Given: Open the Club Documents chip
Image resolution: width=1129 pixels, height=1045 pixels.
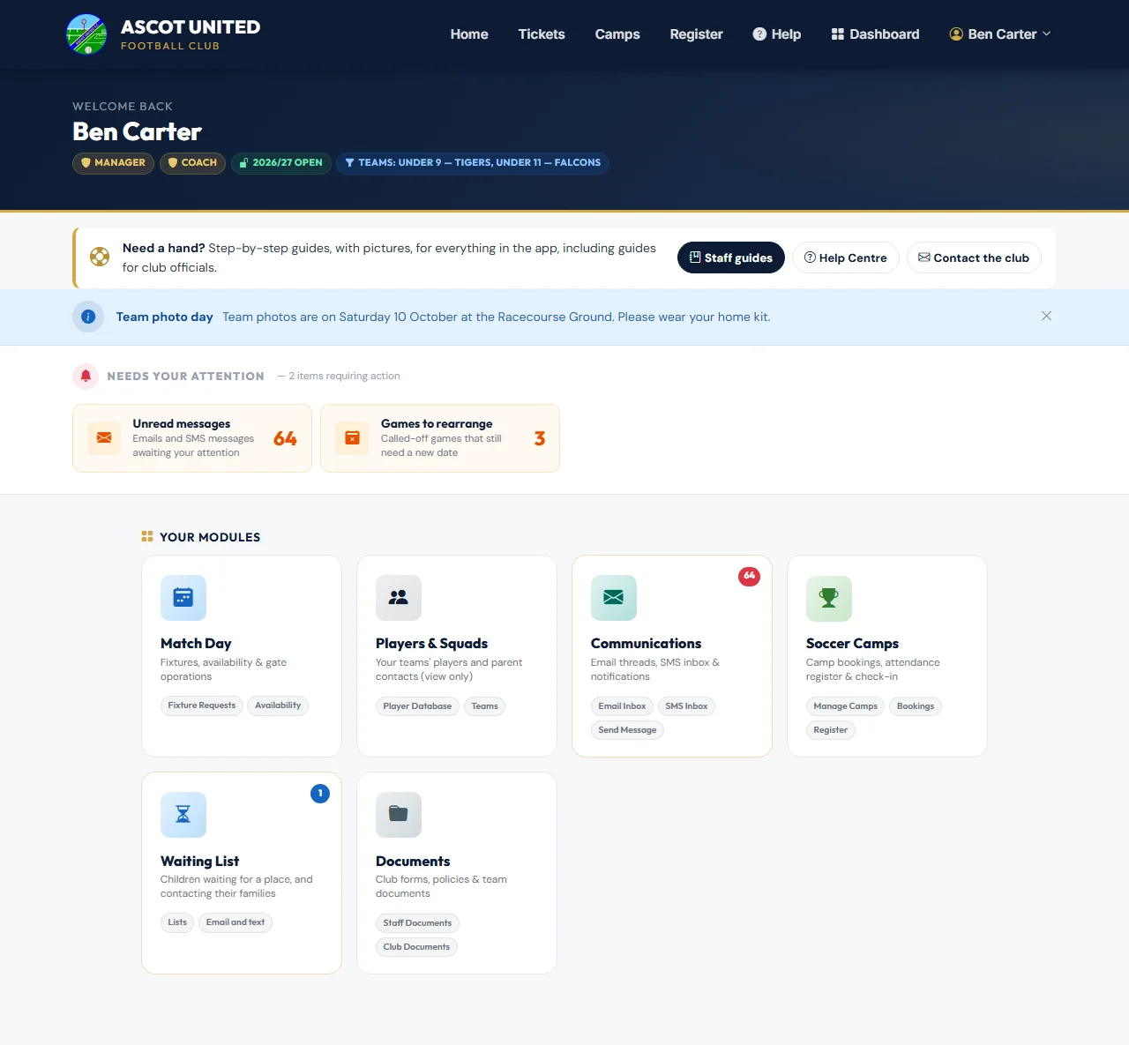Looking at the screenshot, I should [x=416, y=947].
